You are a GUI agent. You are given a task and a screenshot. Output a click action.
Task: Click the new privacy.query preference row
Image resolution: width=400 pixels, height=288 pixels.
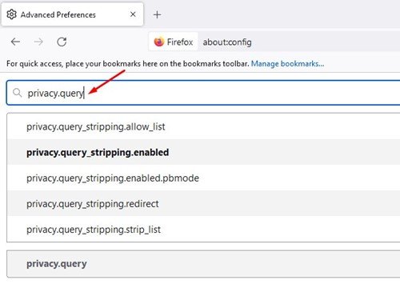click(203, 264)
